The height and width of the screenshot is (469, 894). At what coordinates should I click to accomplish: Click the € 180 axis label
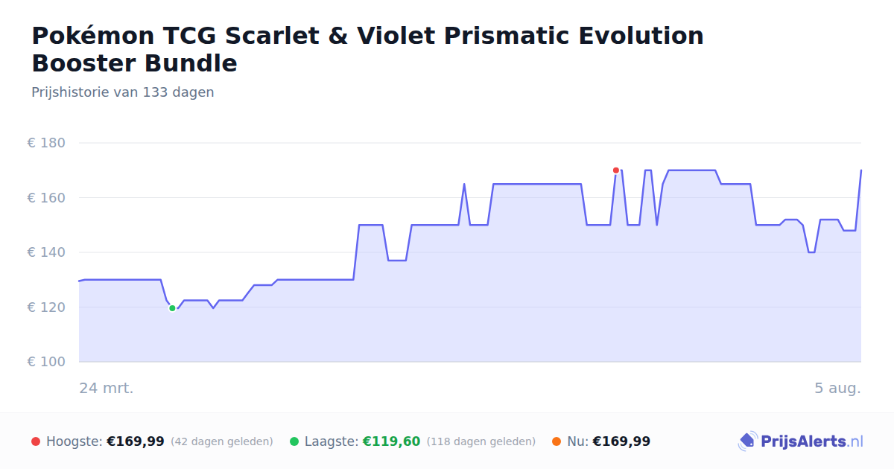(47, 143)
